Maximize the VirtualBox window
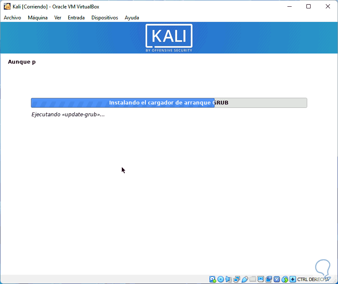 [308, 6]
